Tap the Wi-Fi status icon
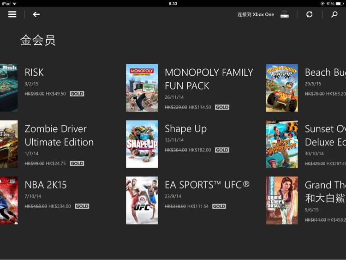This screenshot has height=260, width=346. 15,4
